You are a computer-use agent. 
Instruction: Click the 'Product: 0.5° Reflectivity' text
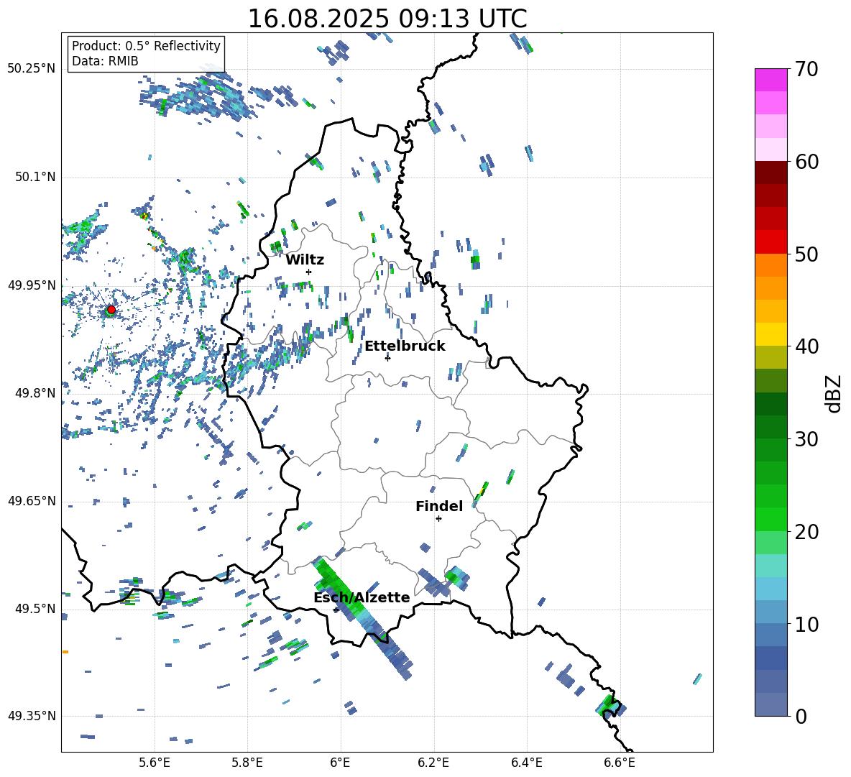[x=146, y=46]
